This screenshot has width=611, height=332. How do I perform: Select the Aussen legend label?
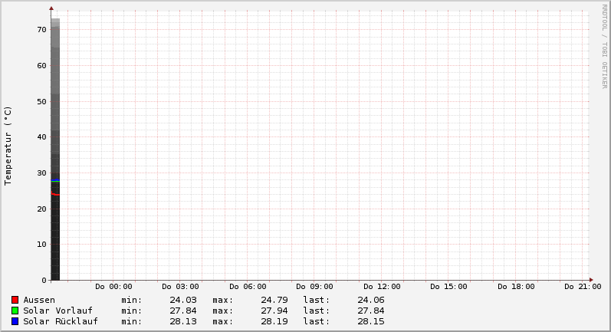pos(39,300)
